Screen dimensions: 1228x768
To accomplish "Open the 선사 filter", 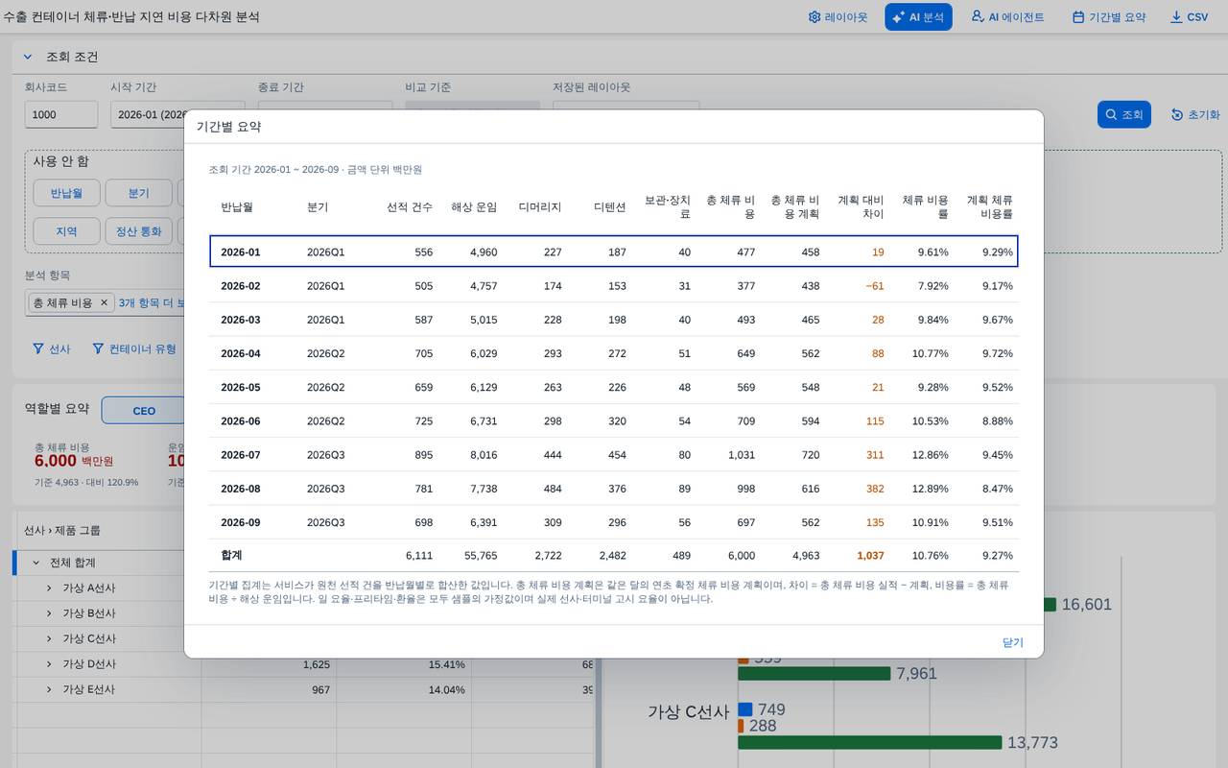I will click(x=52, y=349).
